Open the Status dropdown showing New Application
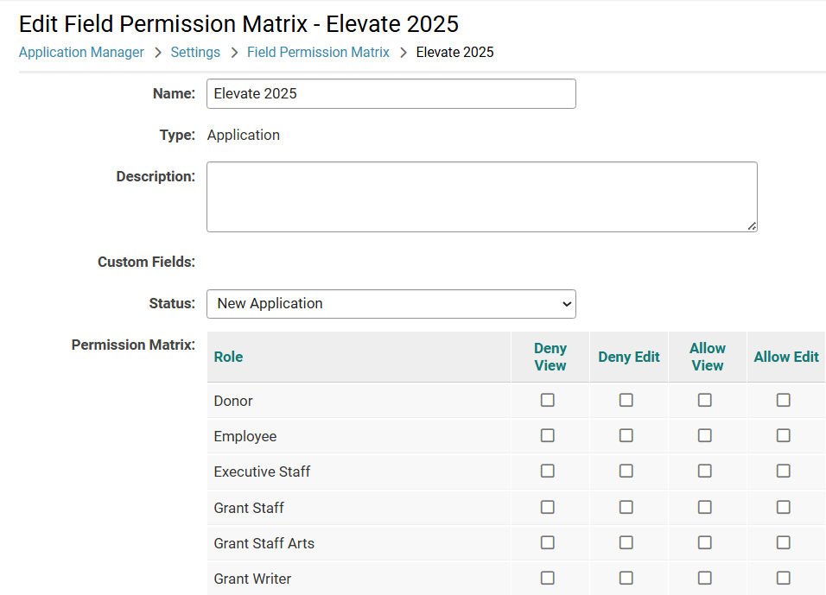826x595 pixels. pyautogui.click(x=391, y=304)
